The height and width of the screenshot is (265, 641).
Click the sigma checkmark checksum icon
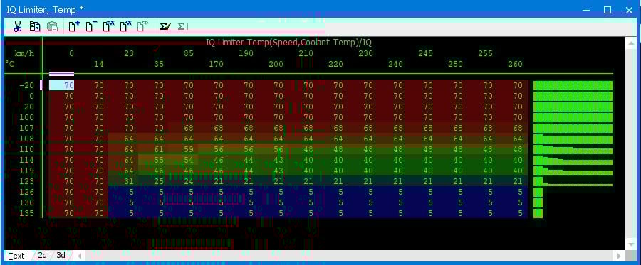pos(165,26)
